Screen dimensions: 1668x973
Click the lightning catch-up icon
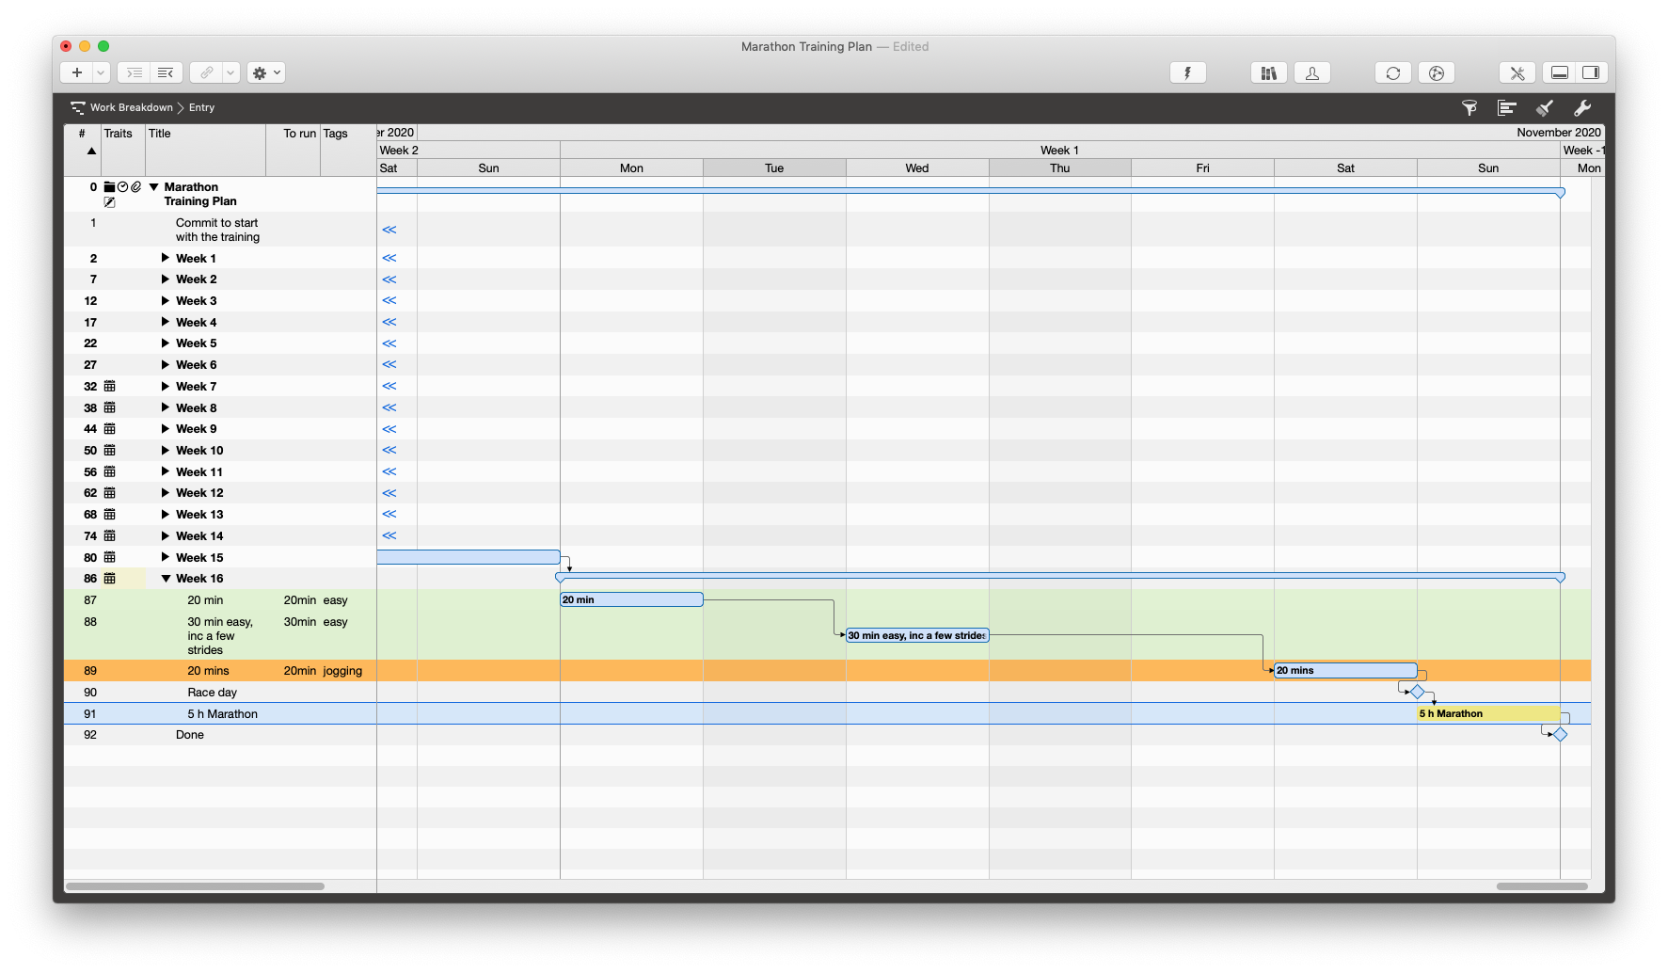[1188, 72]
